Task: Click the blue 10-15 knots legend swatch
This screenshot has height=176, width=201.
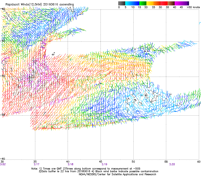Action: (x=136, y=3)
